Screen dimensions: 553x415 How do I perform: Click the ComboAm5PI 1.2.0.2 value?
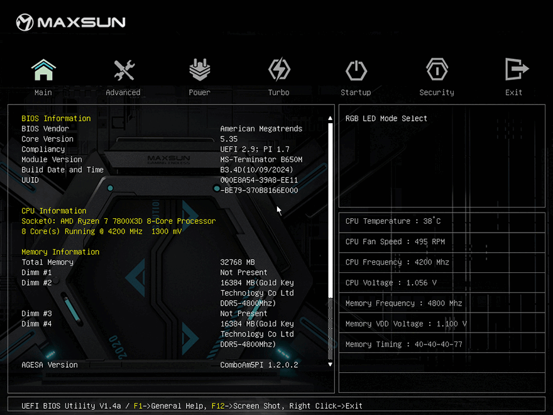[259, 365]
